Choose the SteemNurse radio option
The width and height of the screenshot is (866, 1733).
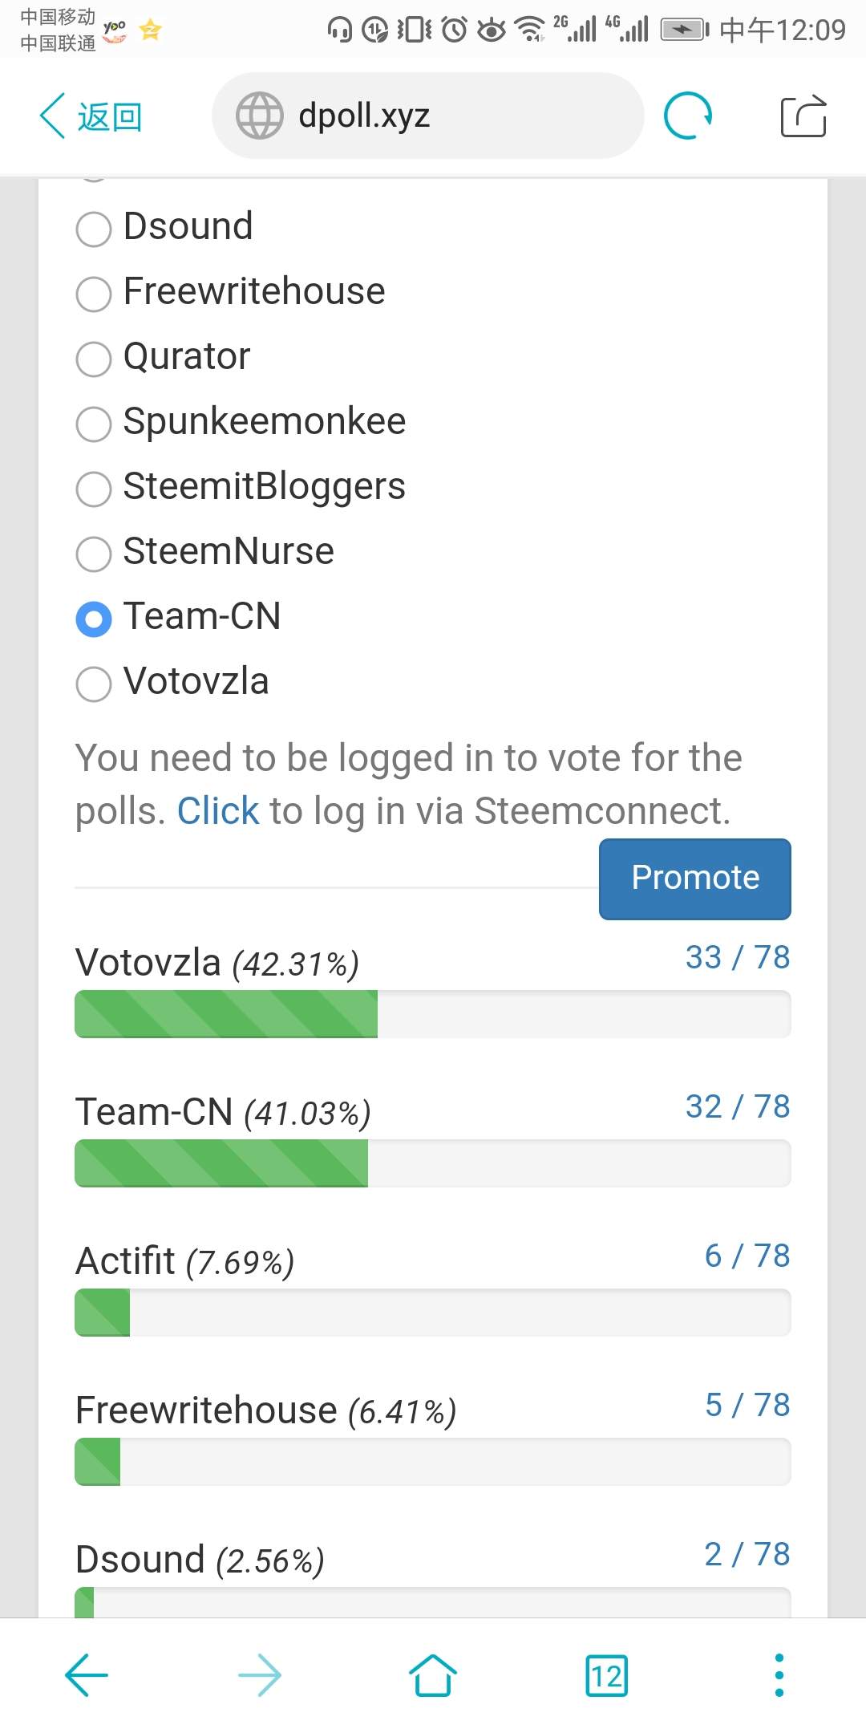coord(94,554)
